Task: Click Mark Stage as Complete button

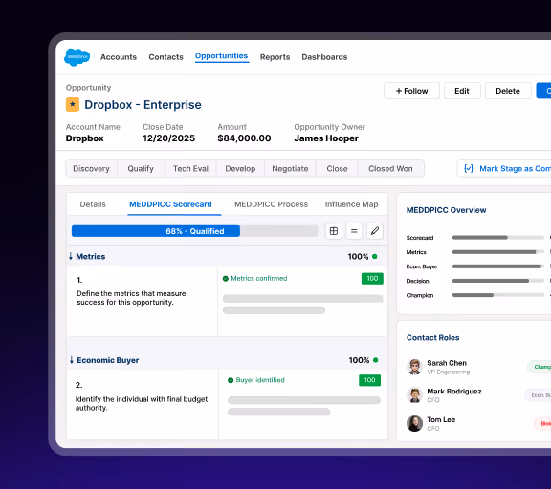Action: 504,169
